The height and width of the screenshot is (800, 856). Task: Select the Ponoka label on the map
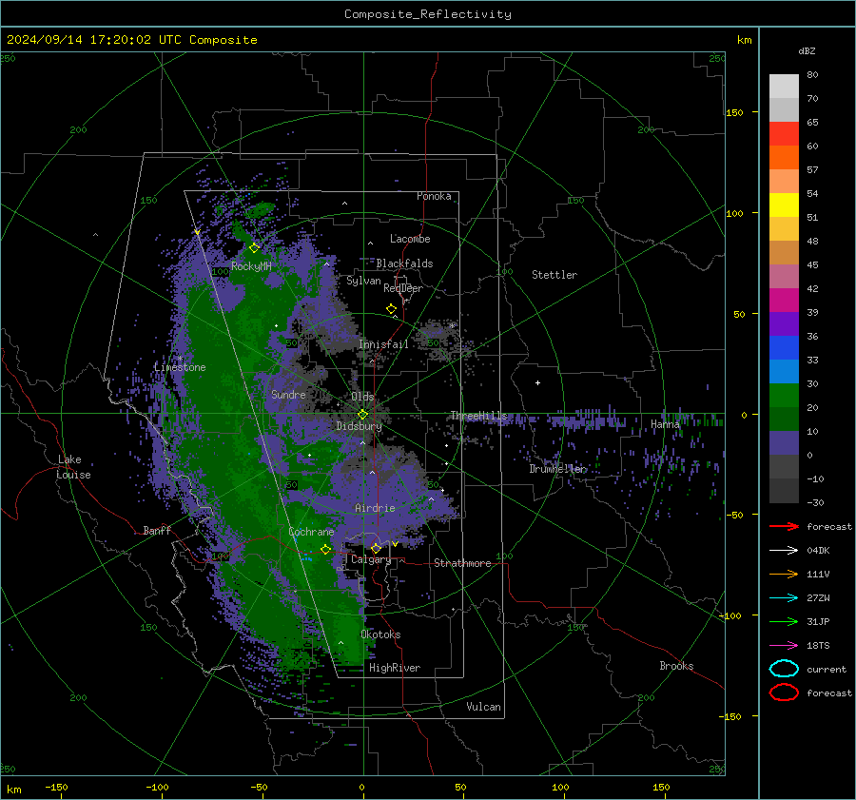click(434, 196)
